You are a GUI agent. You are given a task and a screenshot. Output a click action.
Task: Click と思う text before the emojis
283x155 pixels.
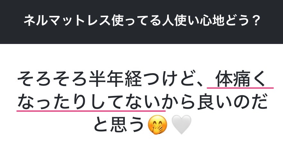tap(119, 125)
